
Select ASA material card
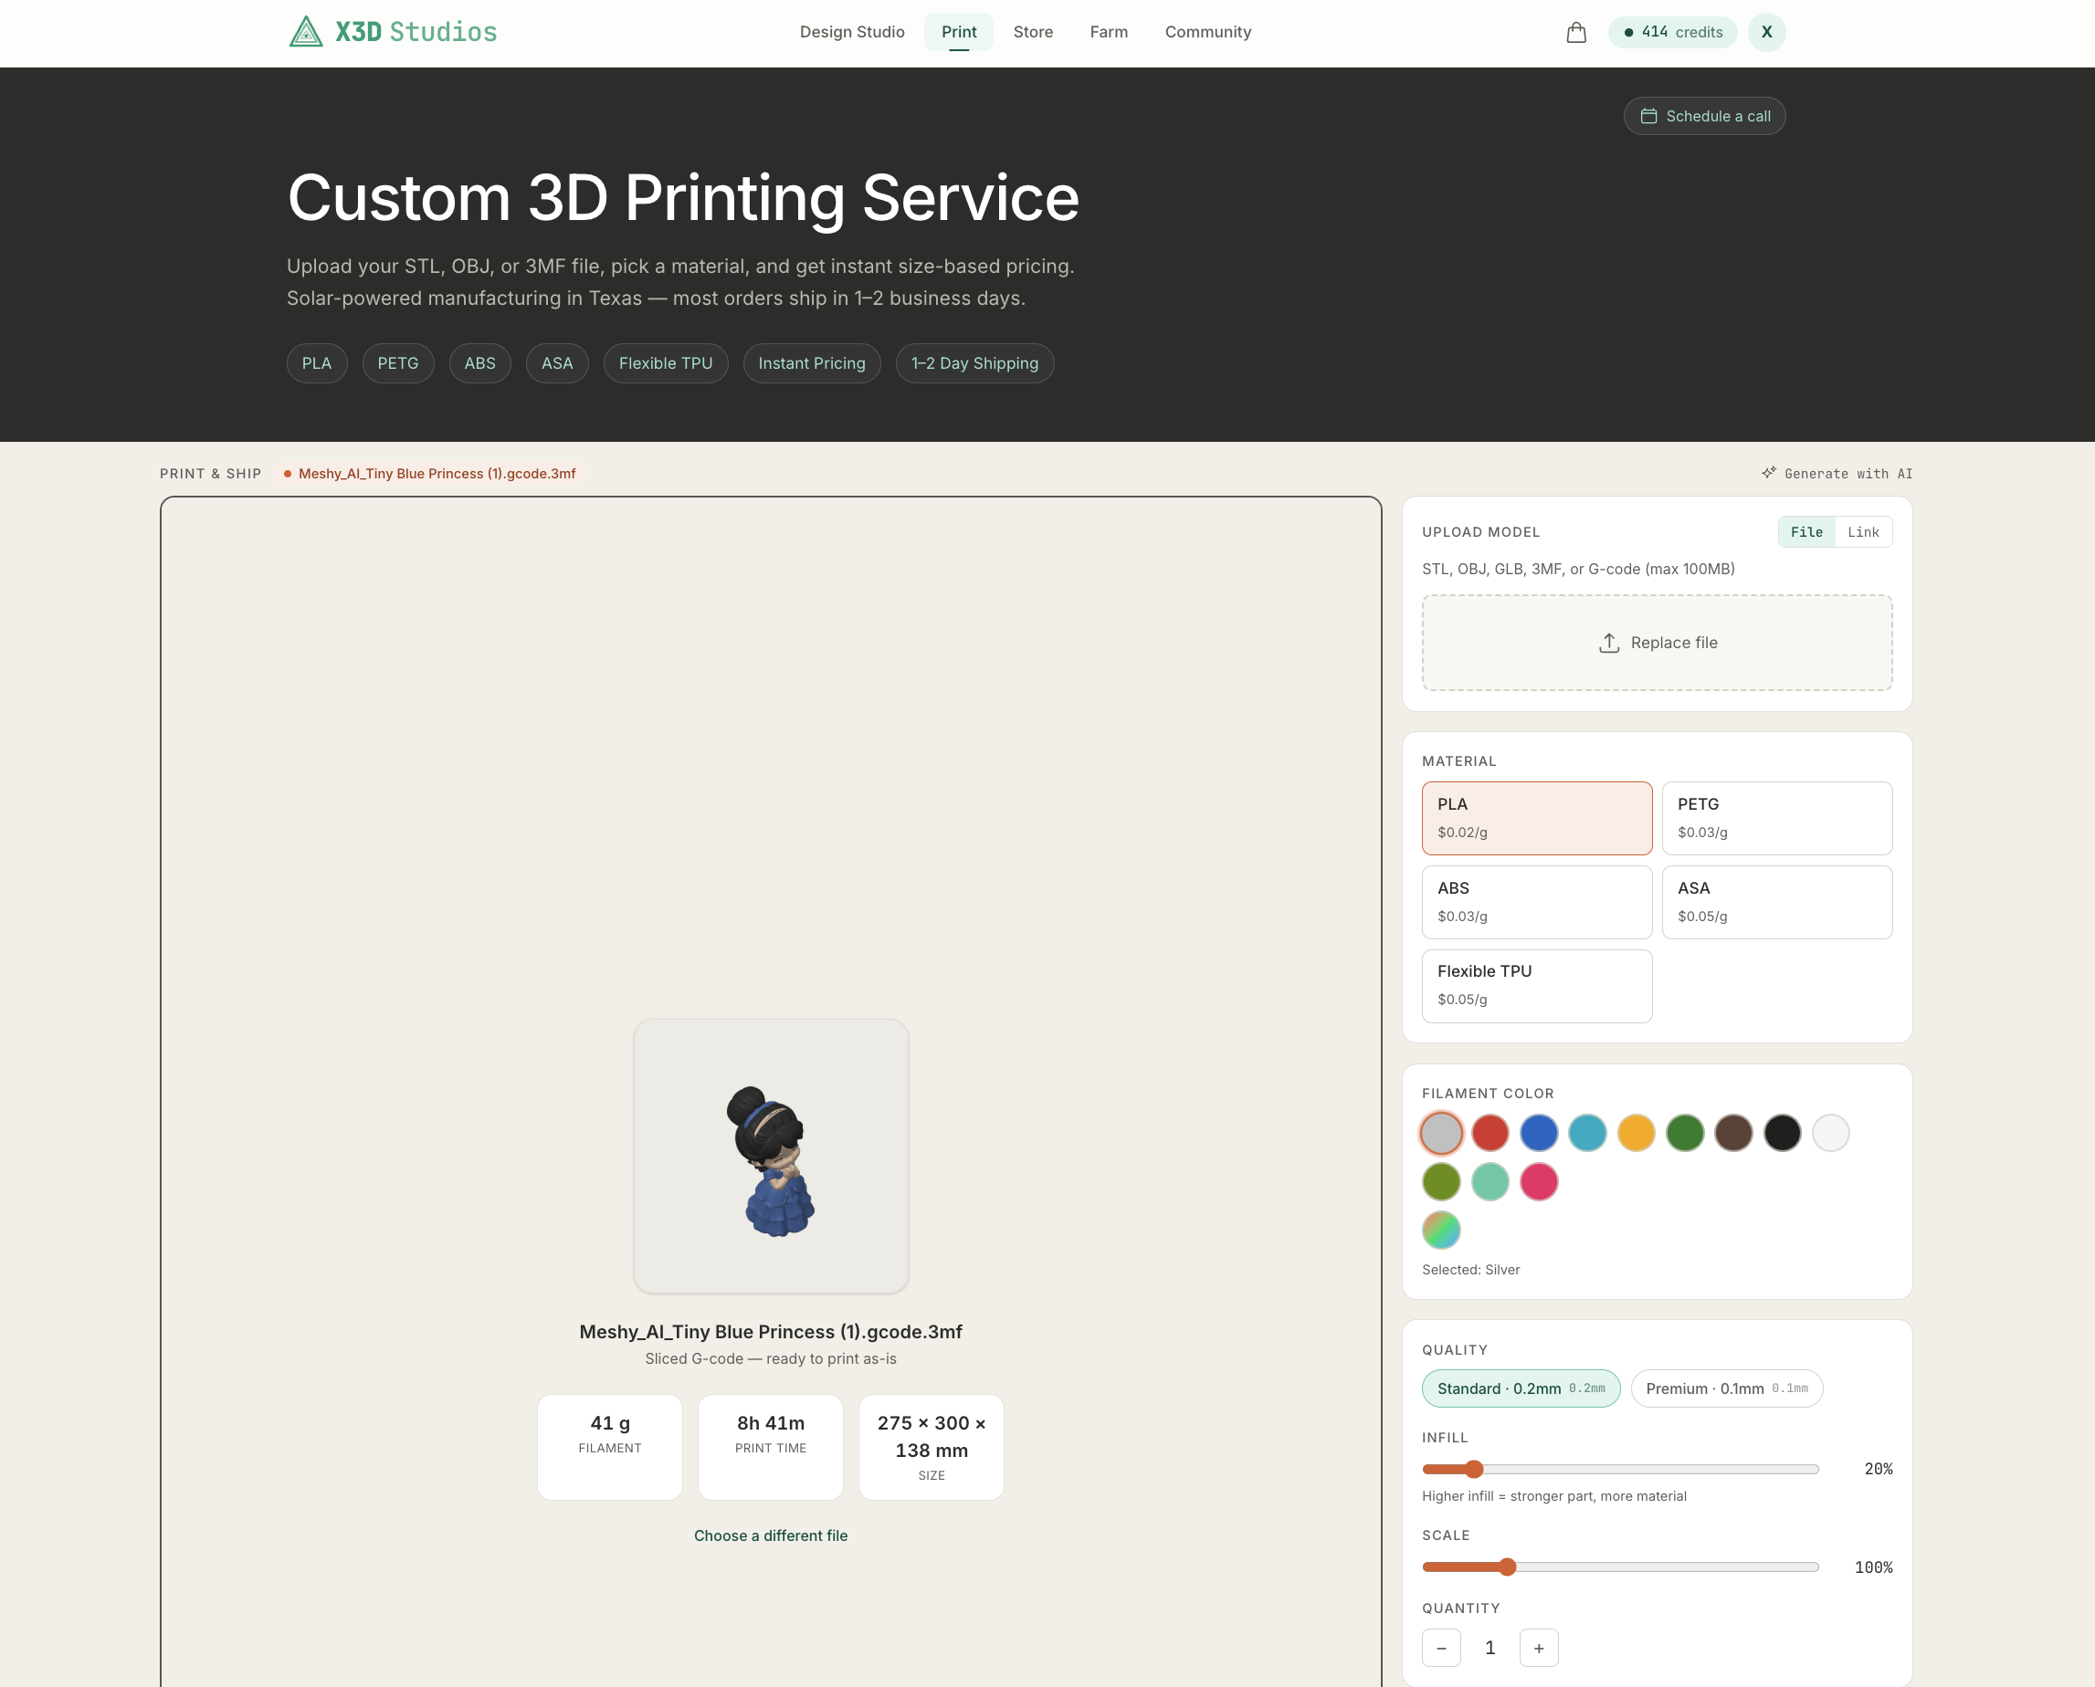(1776, 903)
